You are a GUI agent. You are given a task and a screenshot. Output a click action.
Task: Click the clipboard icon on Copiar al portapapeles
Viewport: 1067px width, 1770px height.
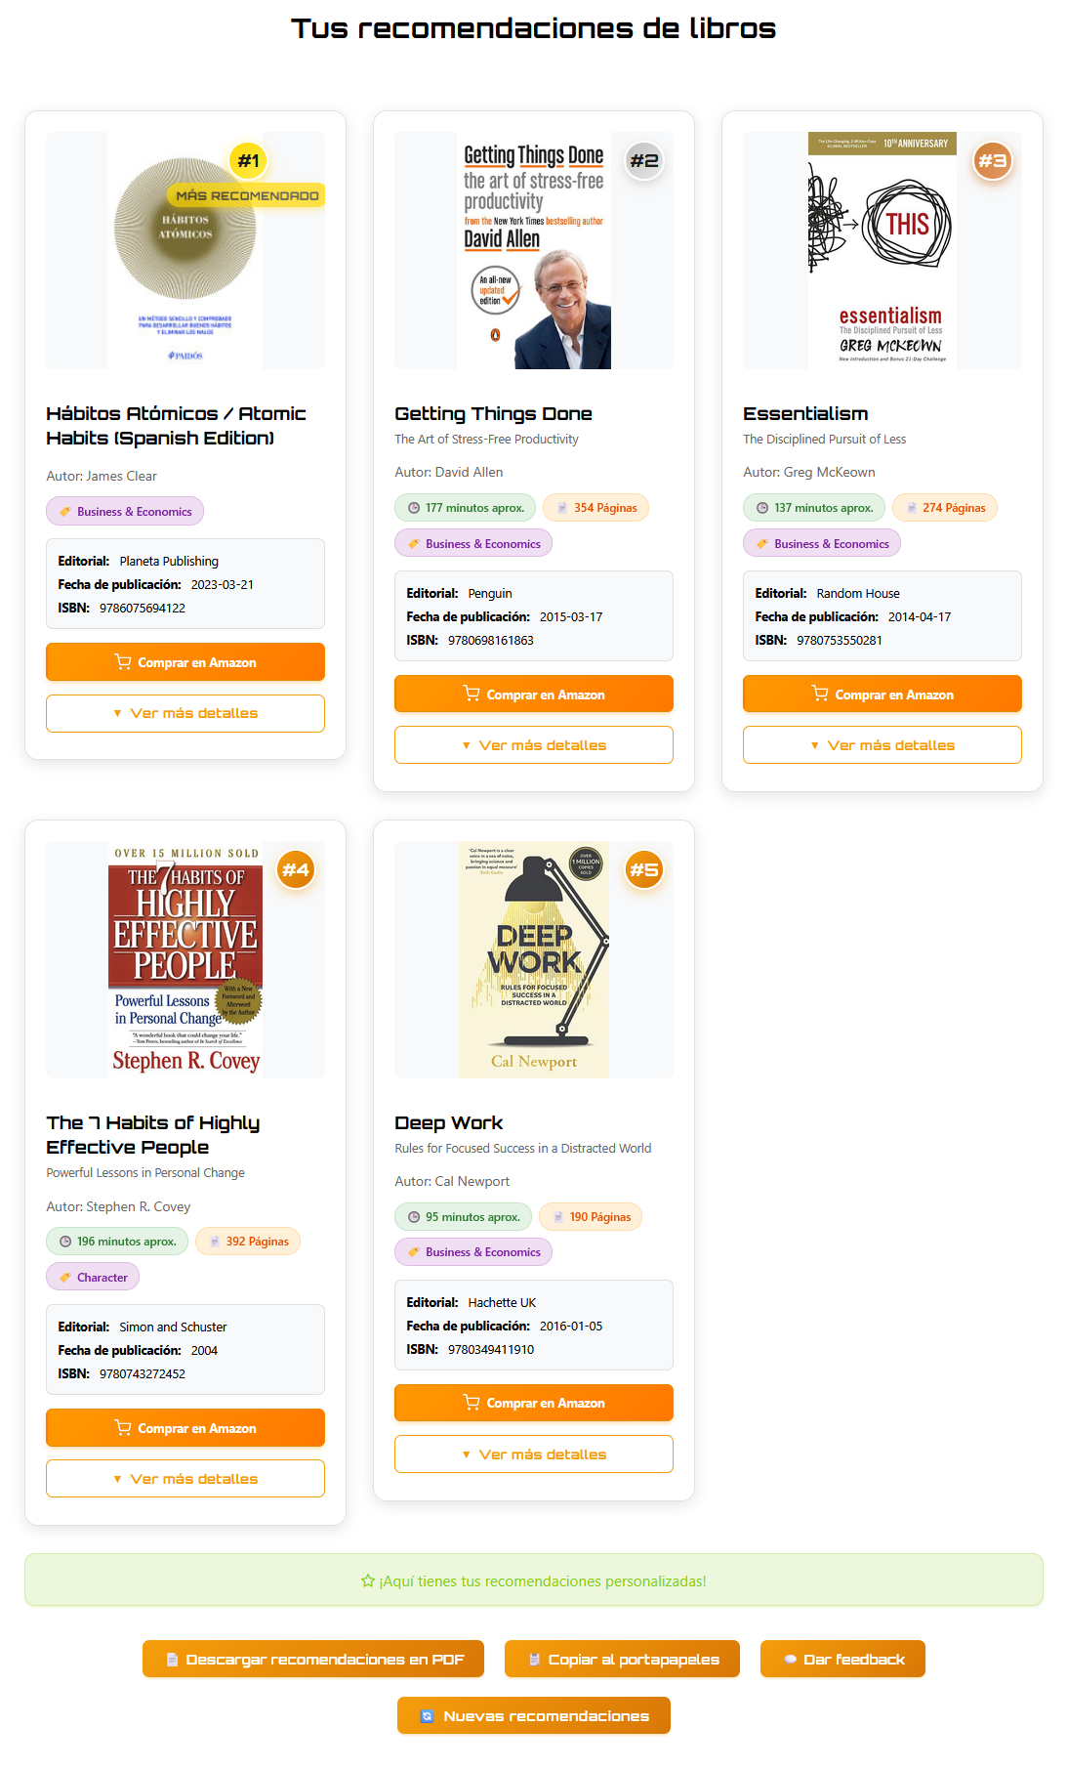(534, 1659)
